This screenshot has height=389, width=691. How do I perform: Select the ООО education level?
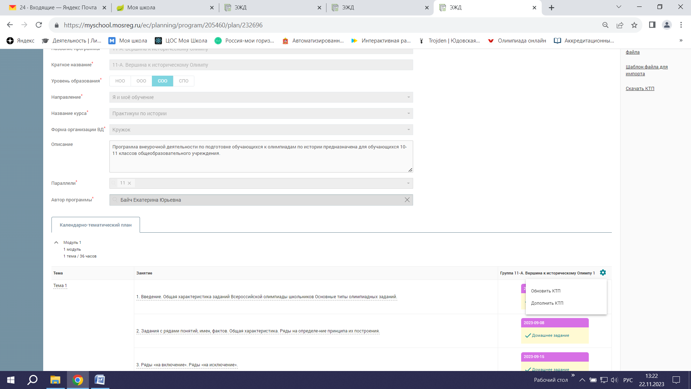coord(141,81)
